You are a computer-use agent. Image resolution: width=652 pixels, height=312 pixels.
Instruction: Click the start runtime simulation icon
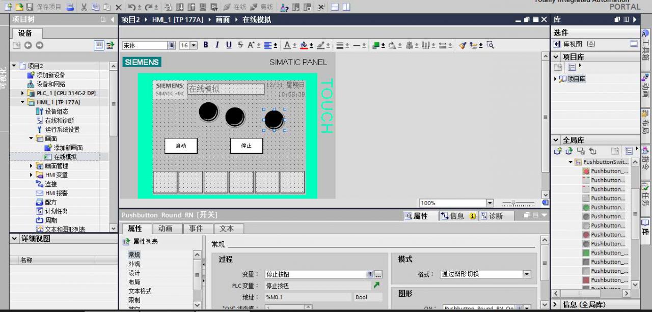(x=214, y=7)
